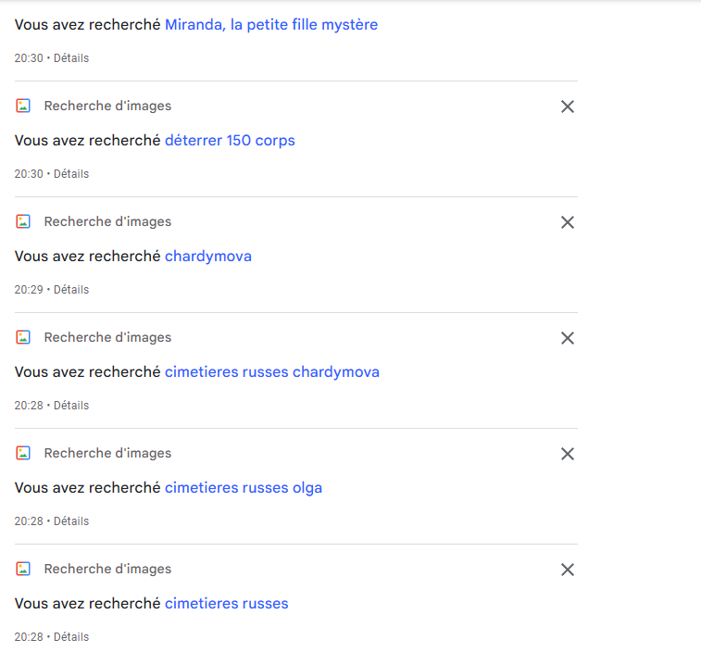Visit the "cimetieres russes olga" search link

click(244, 488)
